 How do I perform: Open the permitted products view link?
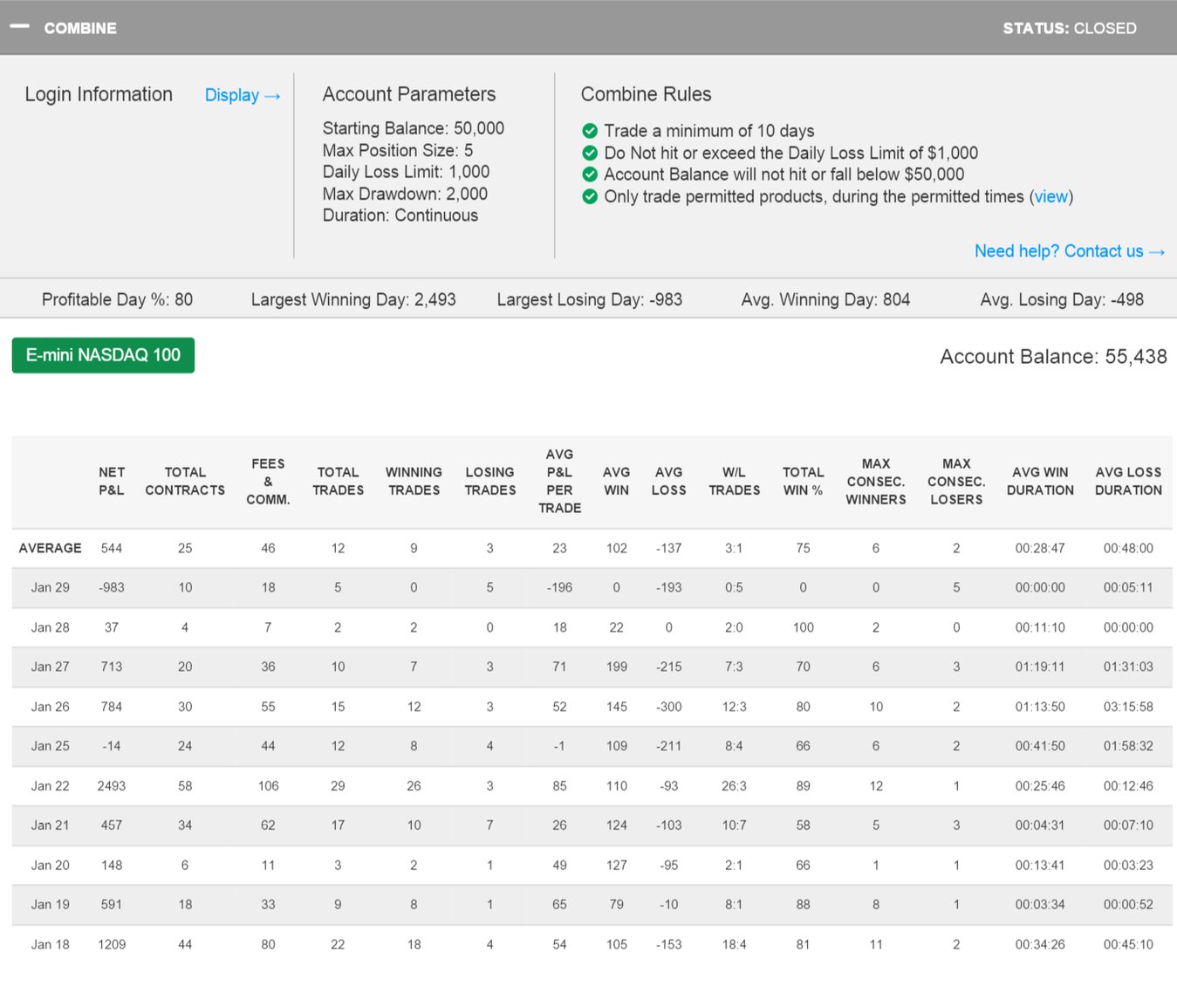(1050, 196)
